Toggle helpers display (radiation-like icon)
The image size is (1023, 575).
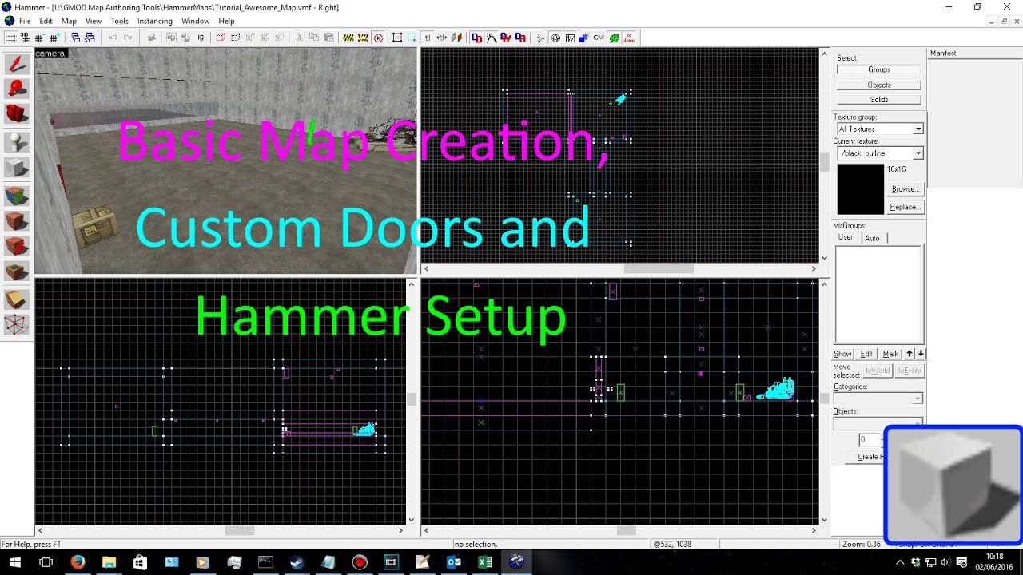click(555, 38)
